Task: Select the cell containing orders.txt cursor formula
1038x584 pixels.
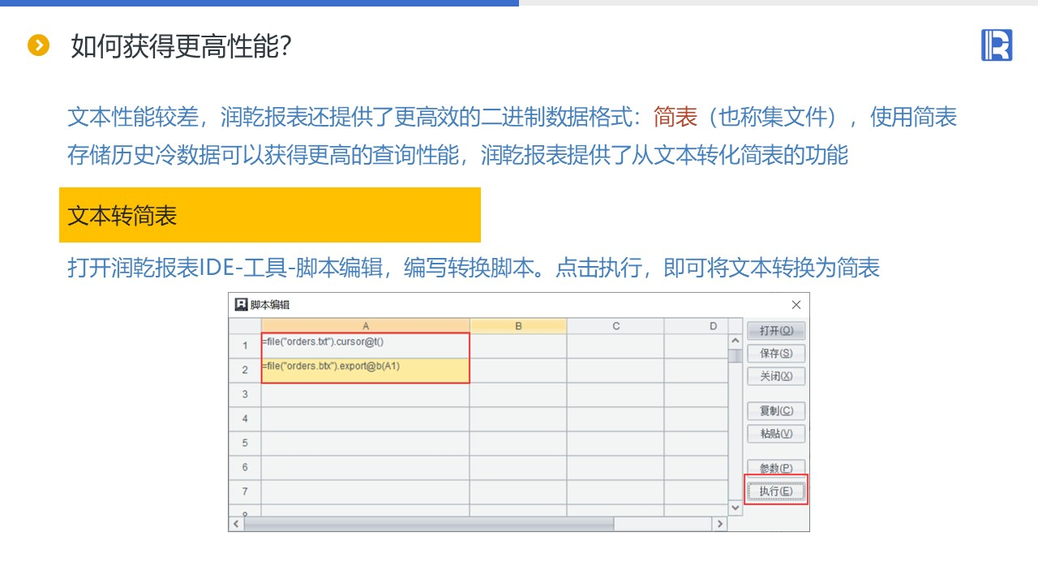Action: (366, 346)
